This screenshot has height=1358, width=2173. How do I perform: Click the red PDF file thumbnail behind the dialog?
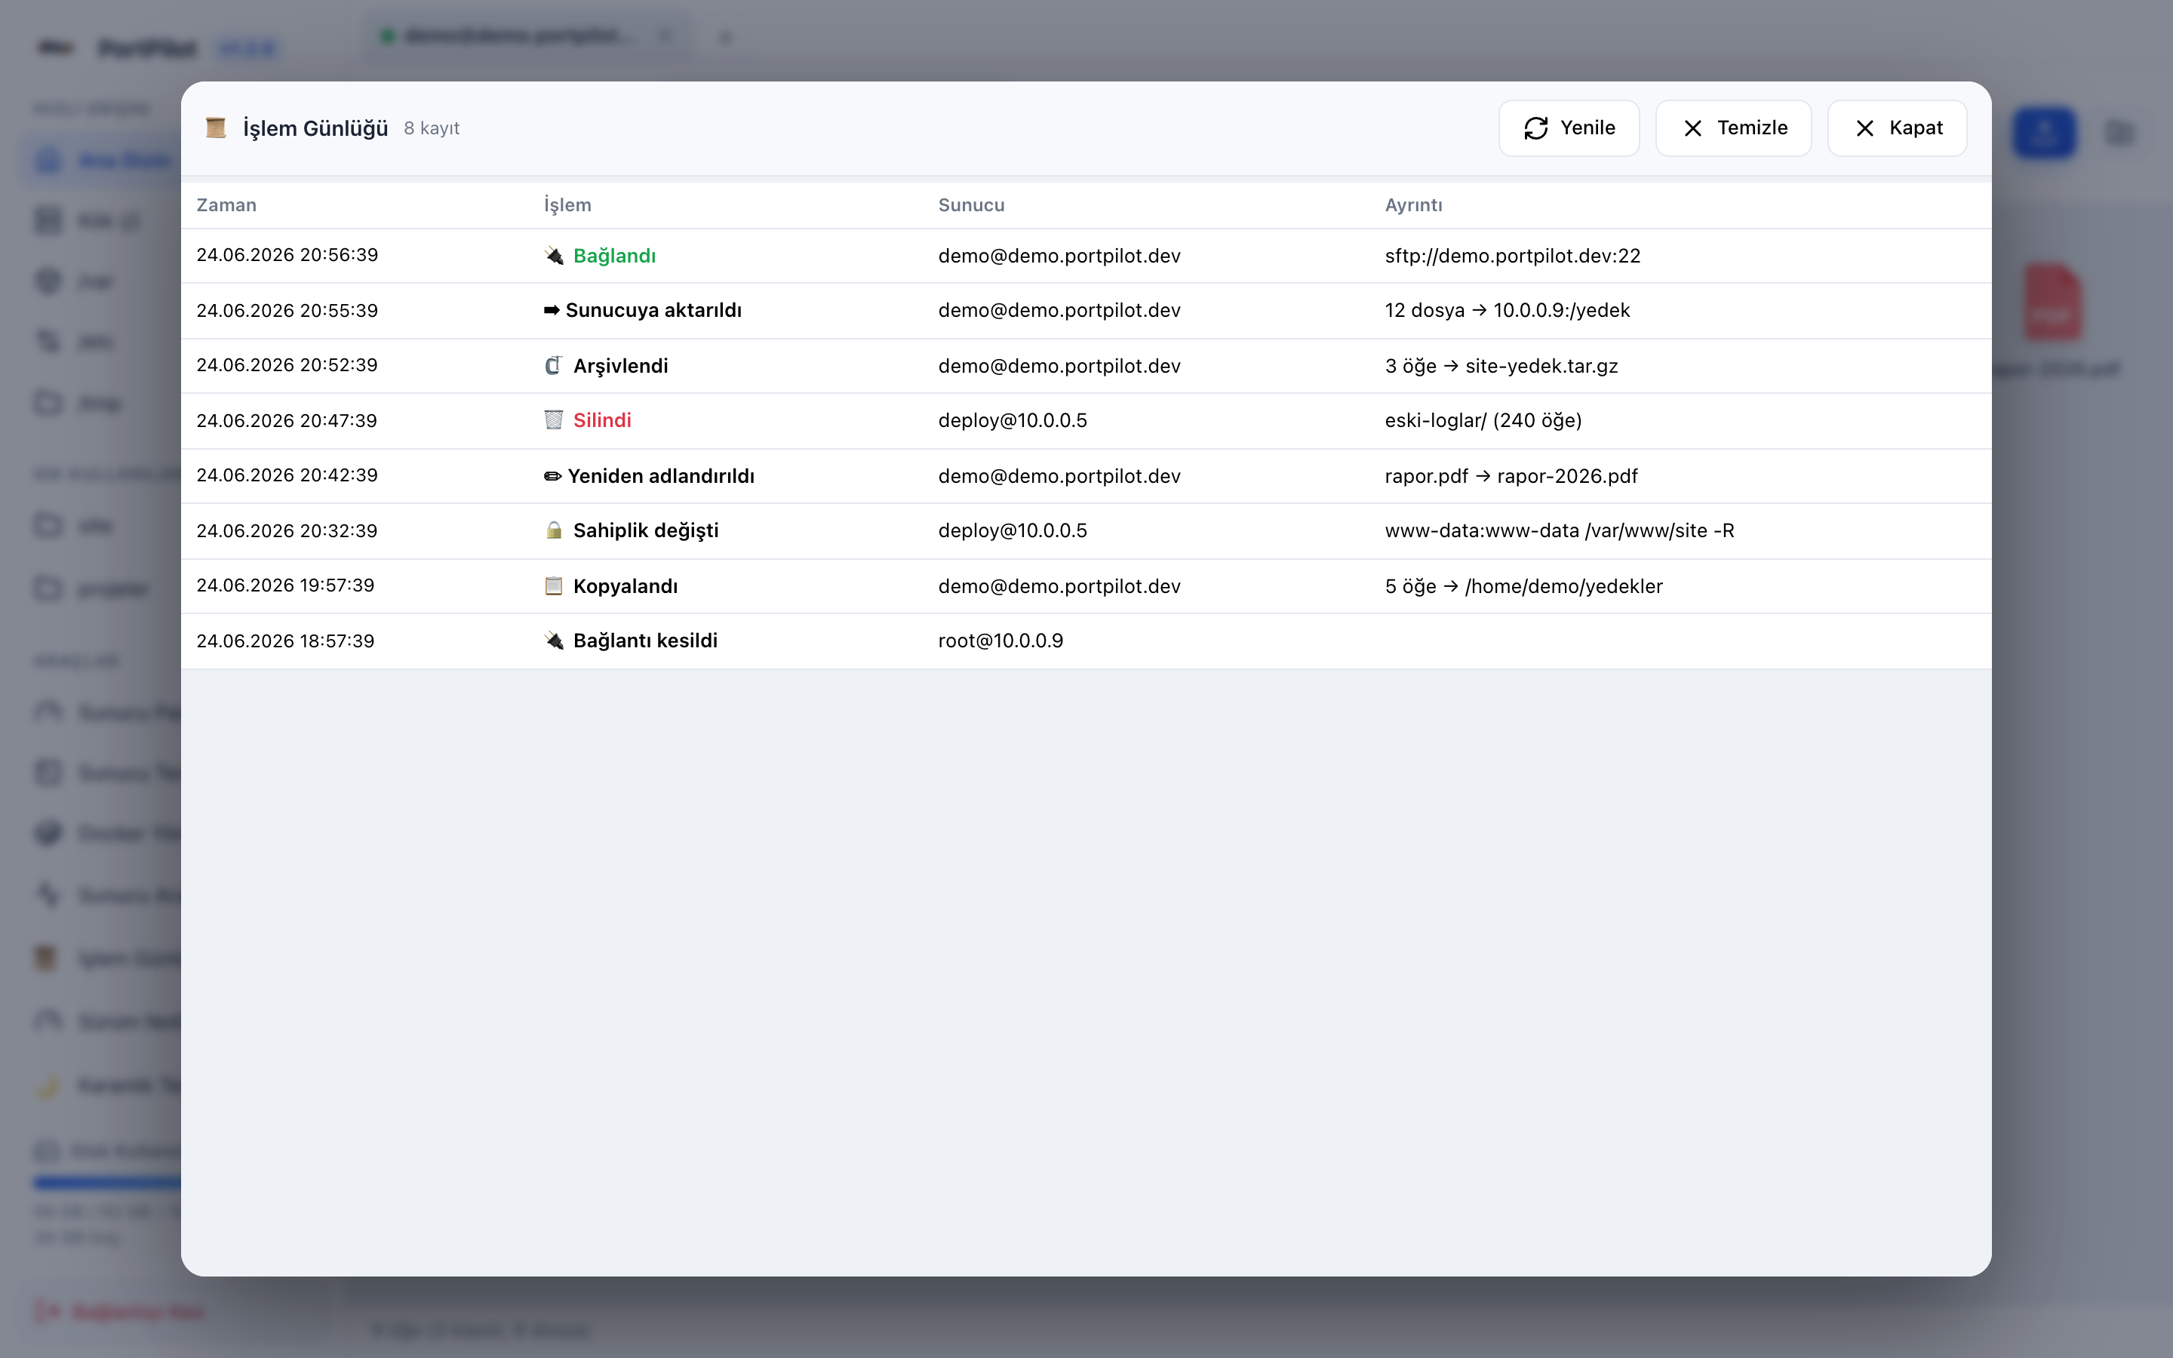pos(2053,303)
